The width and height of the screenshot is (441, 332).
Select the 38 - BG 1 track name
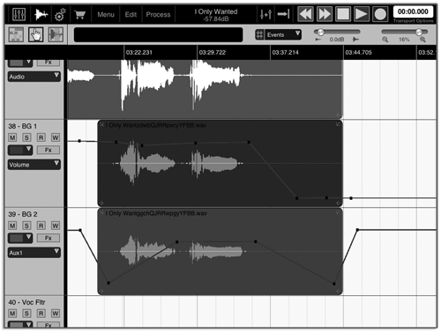point(23,126)
